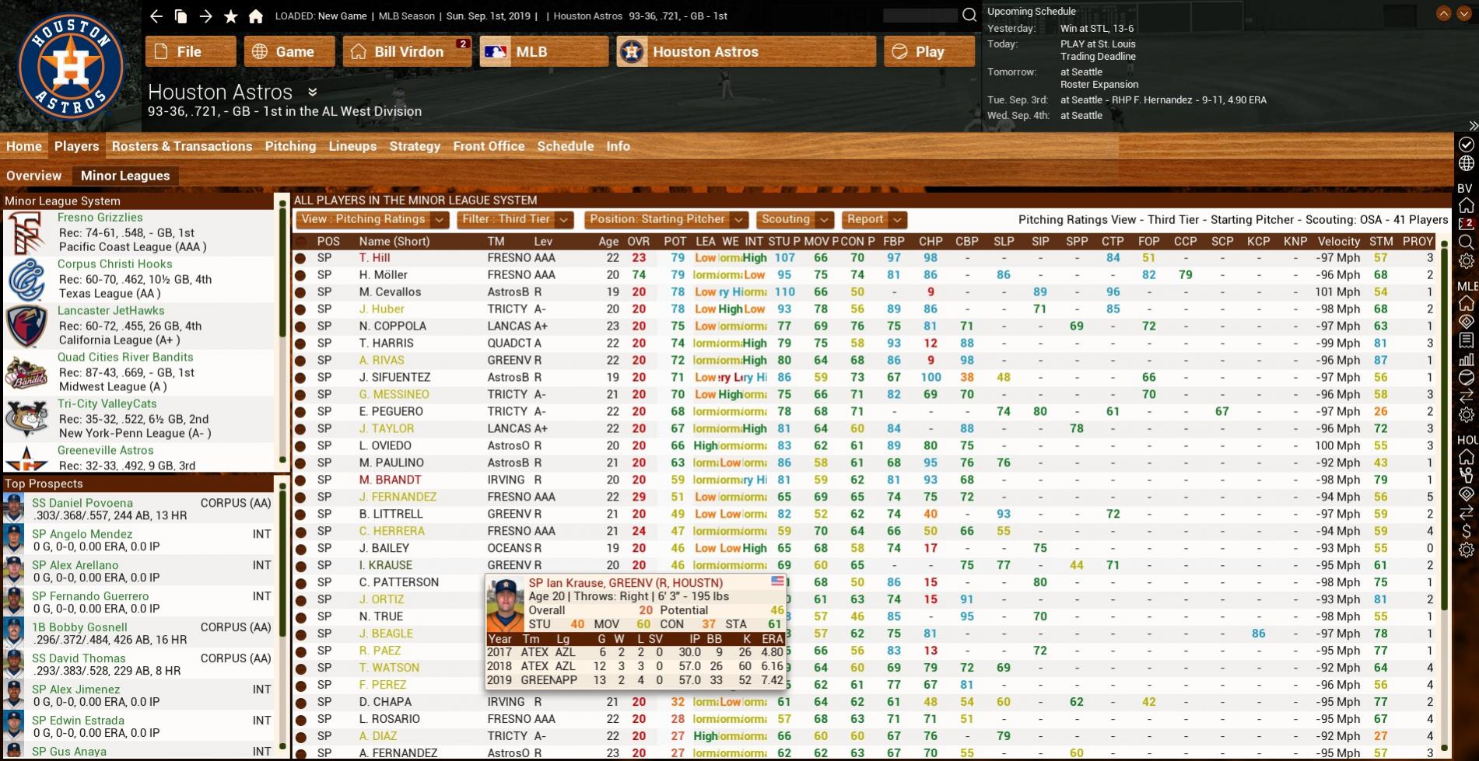Image resolution: width=1479 pixels, height=761 pixels.
Task: Click the sidebar search magnifier under BV
Action: click(1466, 242)
